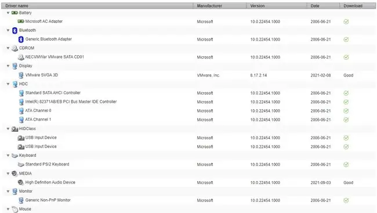Collapse the Battery category arrow
The width and height of the screenshot is (377, 213).
coord(8,13)
